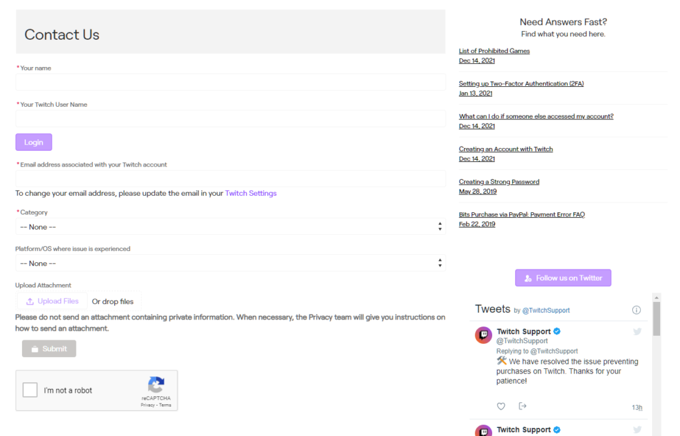Click the Email address input field
Image resolution: width=680 pixels, height=436 pixels.
(230, 178)
